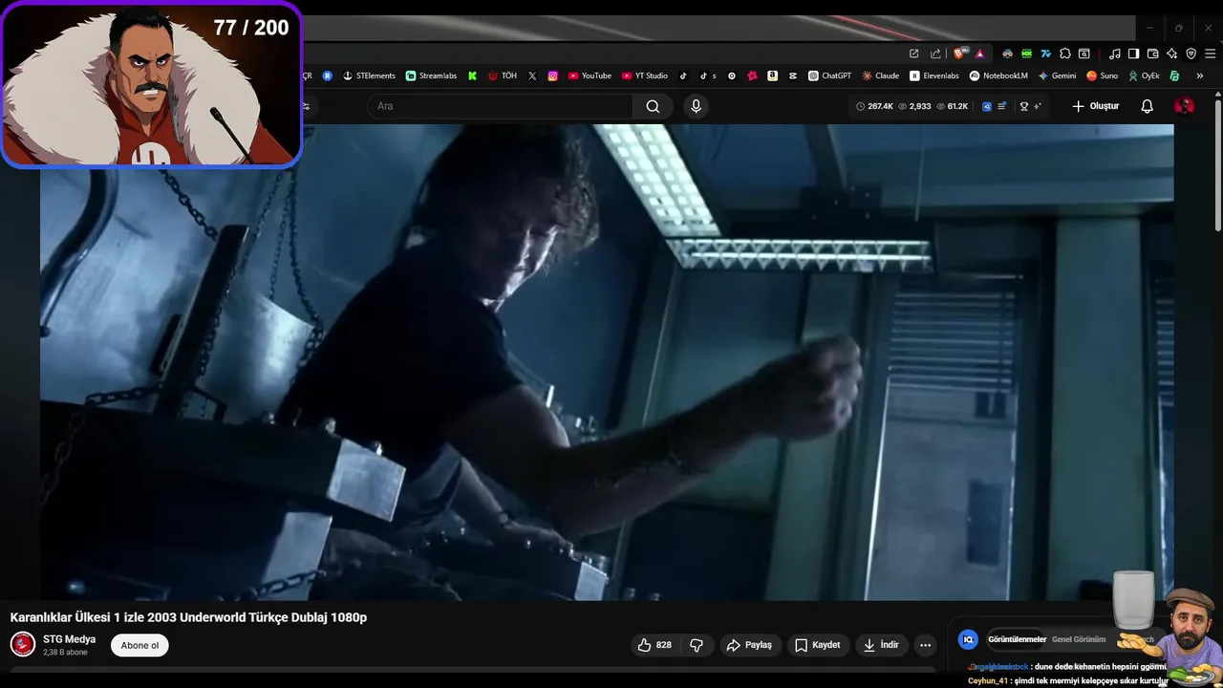
Task: Open the X (Twitter) bookmark icon
Action: [532, 75]
